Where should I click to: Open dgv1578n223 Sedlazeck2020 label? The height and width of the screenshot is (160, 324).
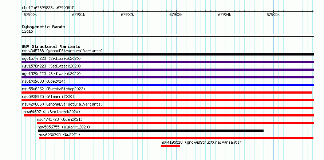51,66
